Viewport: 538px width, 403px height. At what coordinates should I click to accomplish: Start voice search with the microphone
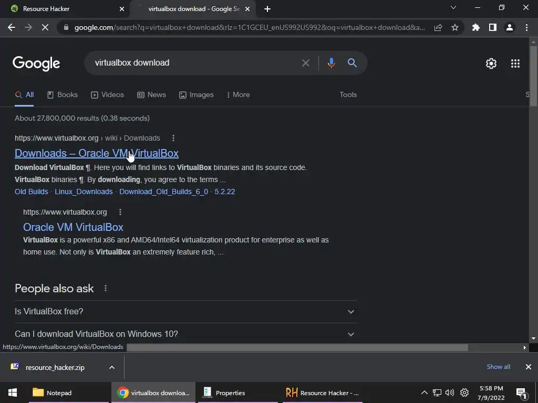click(331, 63)
